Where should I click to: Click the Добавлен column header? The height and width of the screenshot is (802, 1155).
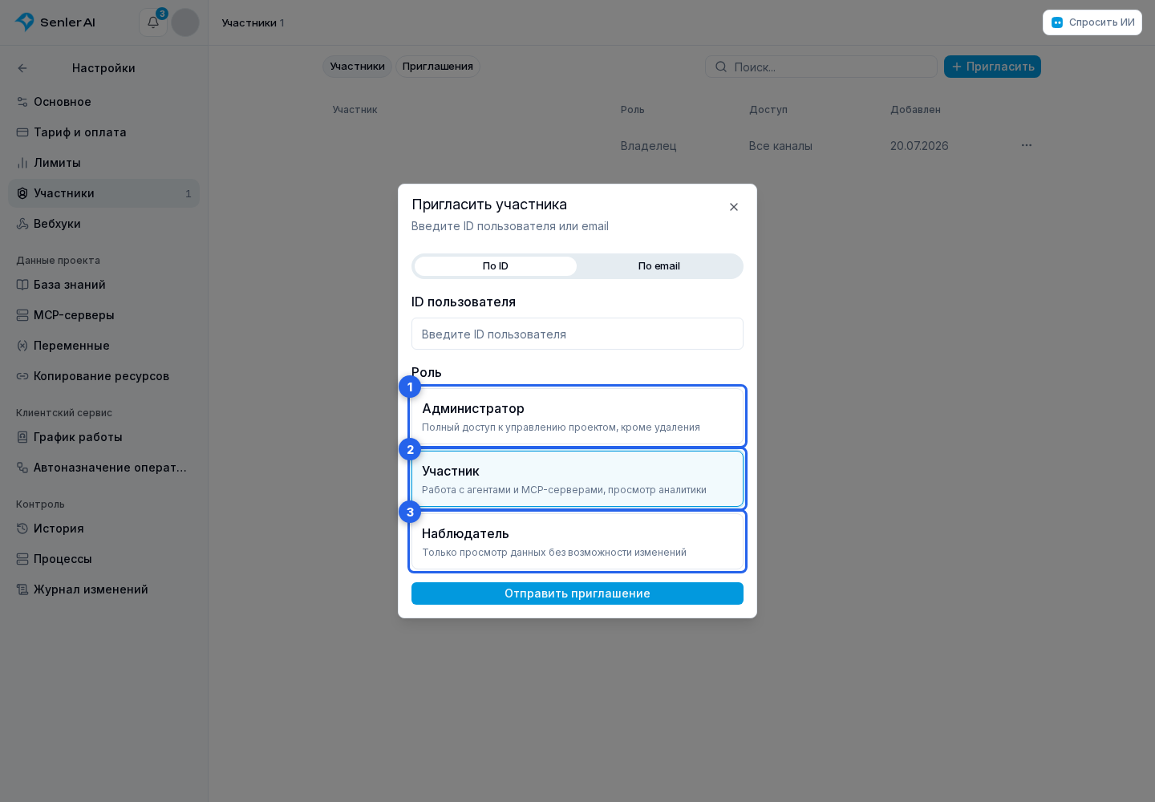click(915, 110)
